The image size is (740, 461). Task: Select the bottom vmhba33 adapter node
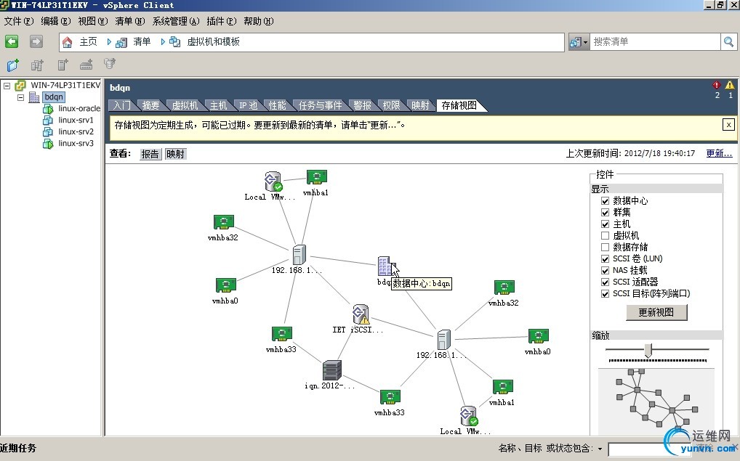tap(390, 397)
